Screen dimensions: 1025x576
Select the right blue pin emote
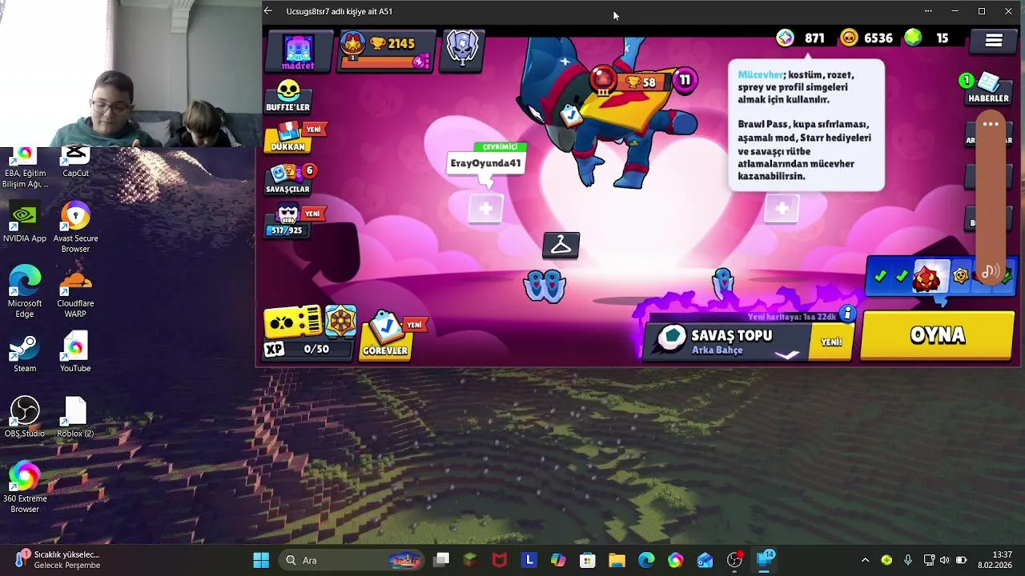tap(723, 284)
